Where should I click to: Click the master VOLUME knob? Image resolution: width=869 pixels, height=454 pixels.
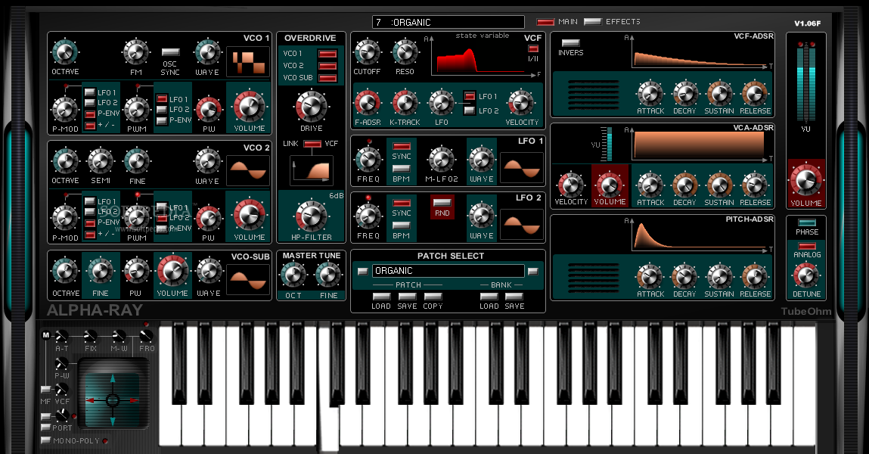click(x=805, y=181)
